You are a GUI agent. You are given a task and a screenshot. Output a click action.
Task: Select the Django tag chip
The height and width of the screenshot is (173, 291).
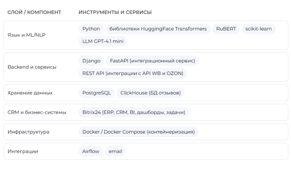pyautogui.click(x=91, y=61)
